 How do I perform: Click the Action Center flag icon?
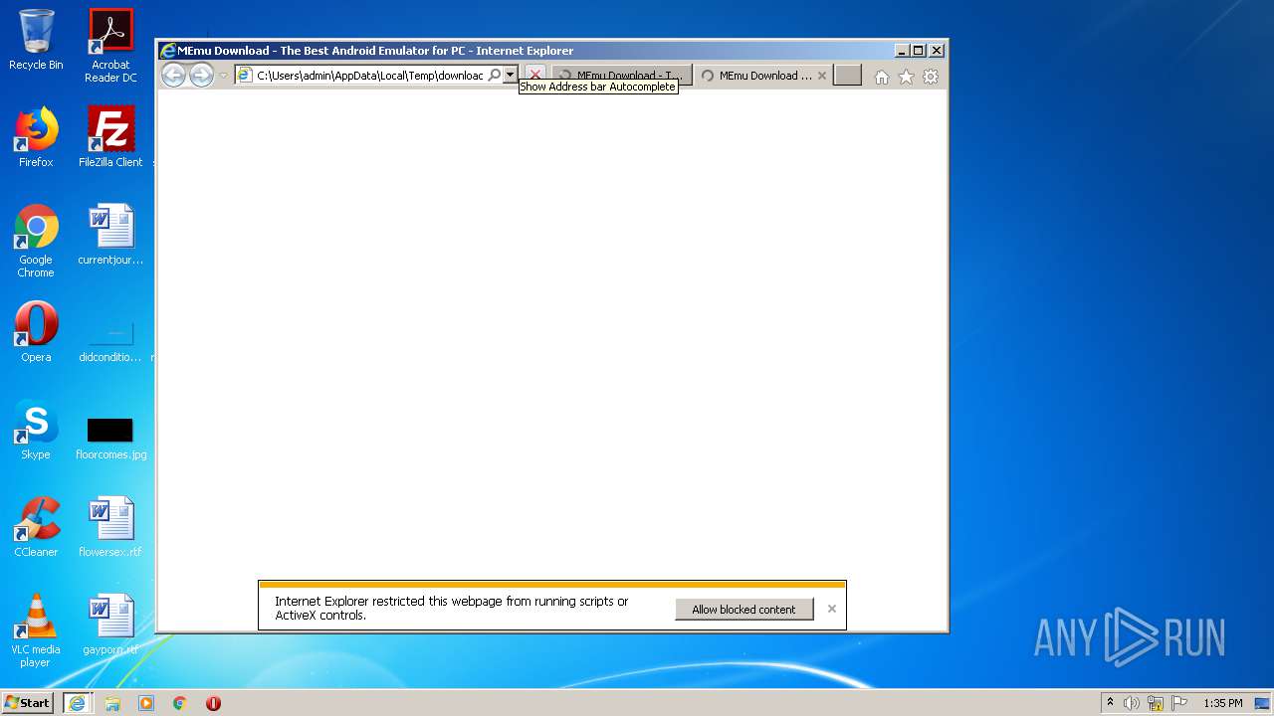(1179, 703)
